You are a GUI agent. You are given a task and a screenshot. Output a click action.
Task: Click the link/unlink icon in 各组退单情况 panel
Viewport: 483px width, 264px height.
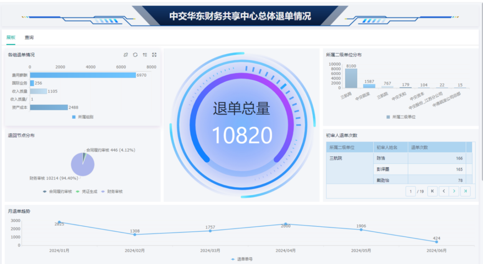pyautogui.click(x=126, y=55)
